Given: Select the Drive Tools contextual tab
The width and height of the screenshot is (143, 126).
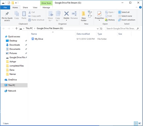Looking at the screenshot, I should [46, 3].
